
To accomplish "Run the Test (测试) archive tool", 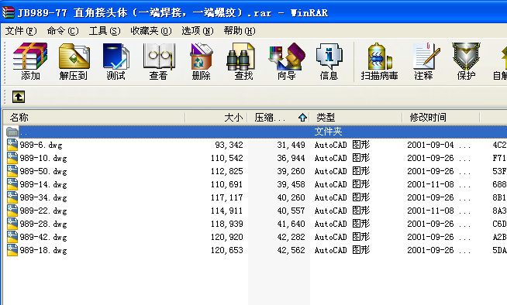I will [116, 61].
